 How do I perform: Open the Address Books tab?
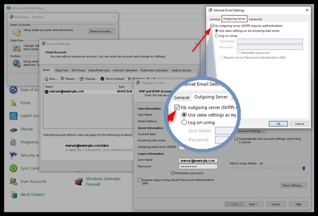181,70
